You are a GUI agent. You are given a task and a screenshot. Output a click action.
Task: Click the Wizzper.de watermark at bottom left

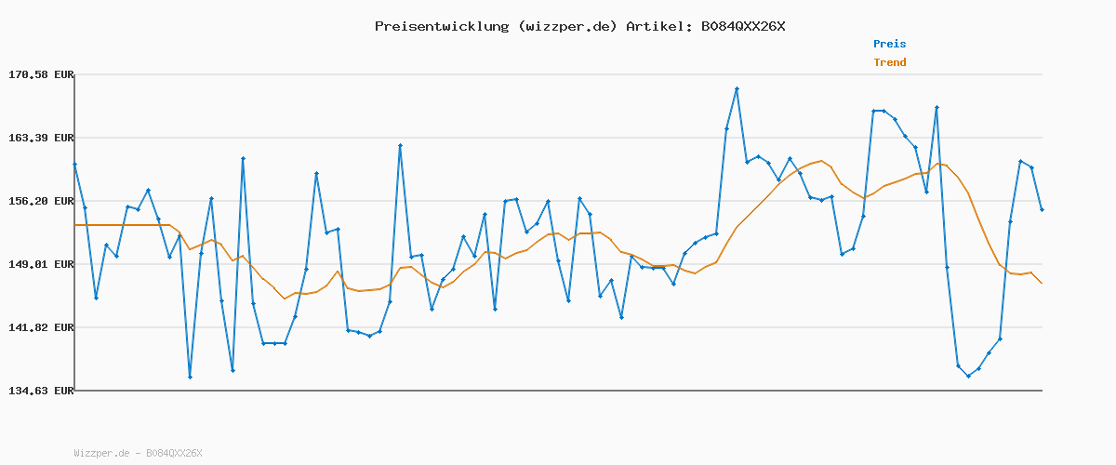[x=138, y=453]
